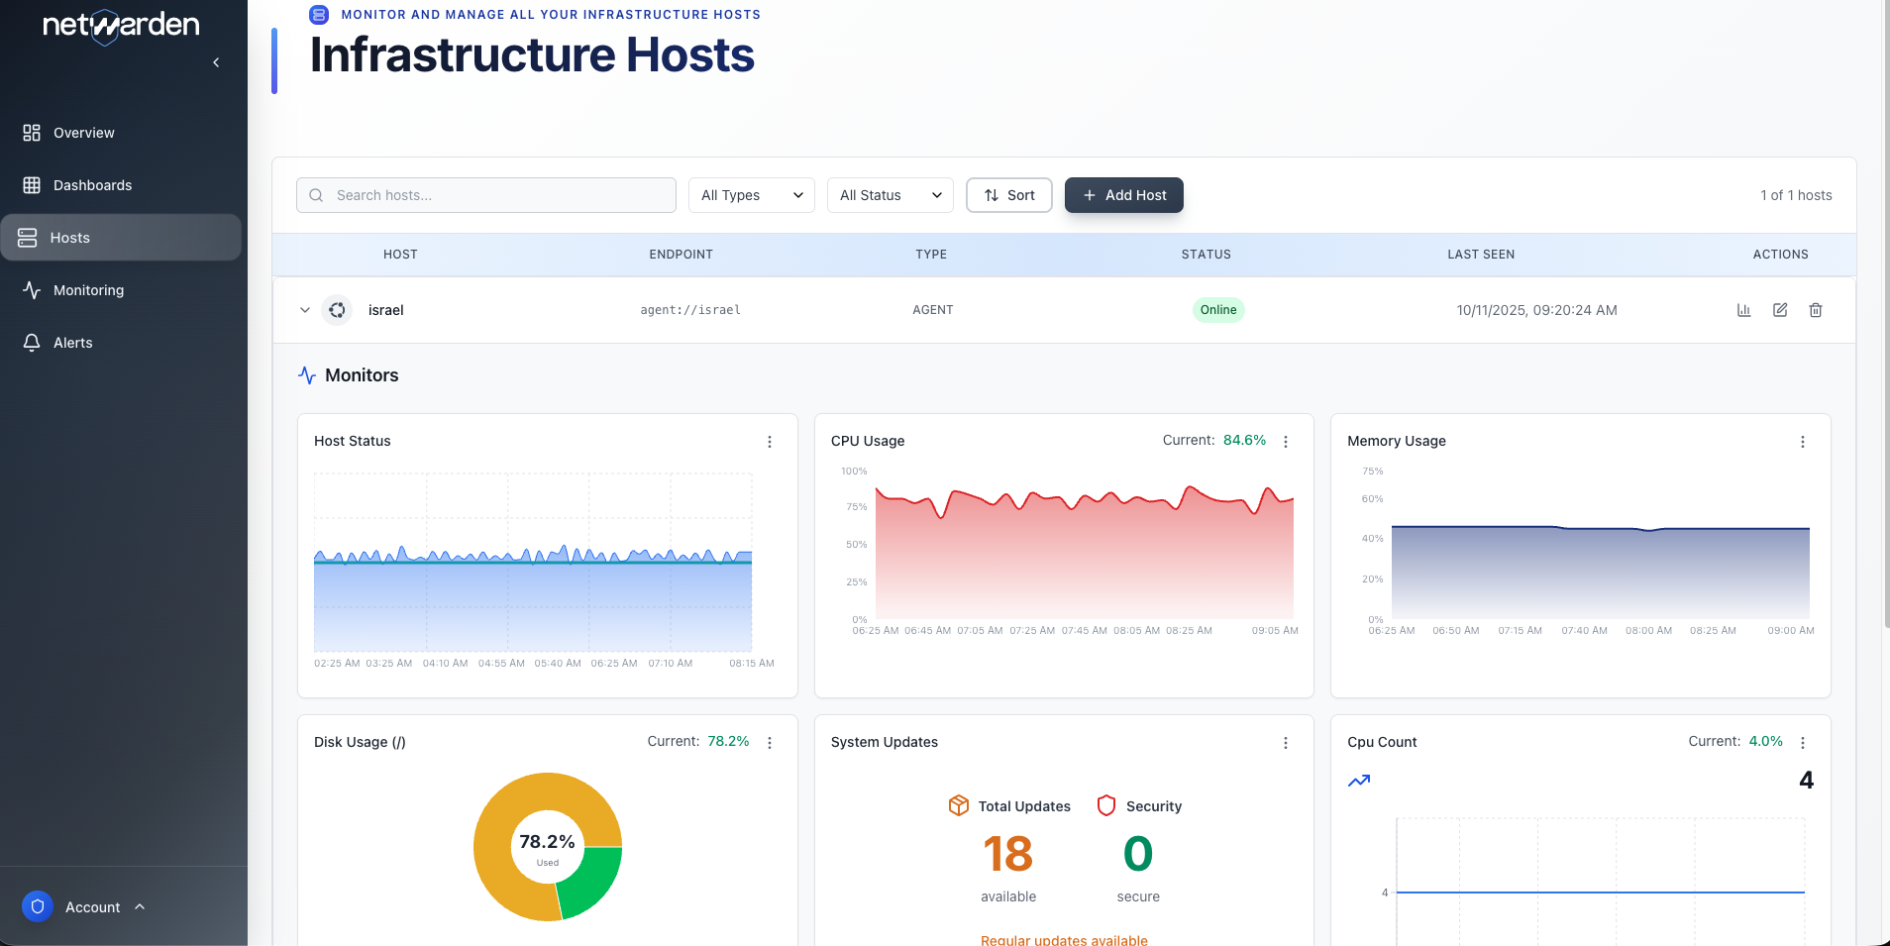Click the CPU Usage current value 84.6%

tap(1245, 440)
